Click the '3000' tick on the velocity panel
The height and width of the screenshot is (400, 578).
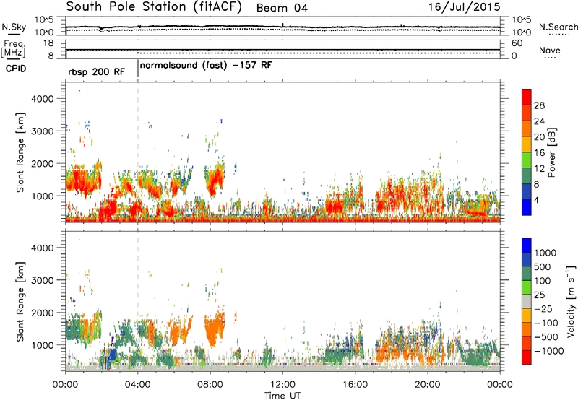43,280
